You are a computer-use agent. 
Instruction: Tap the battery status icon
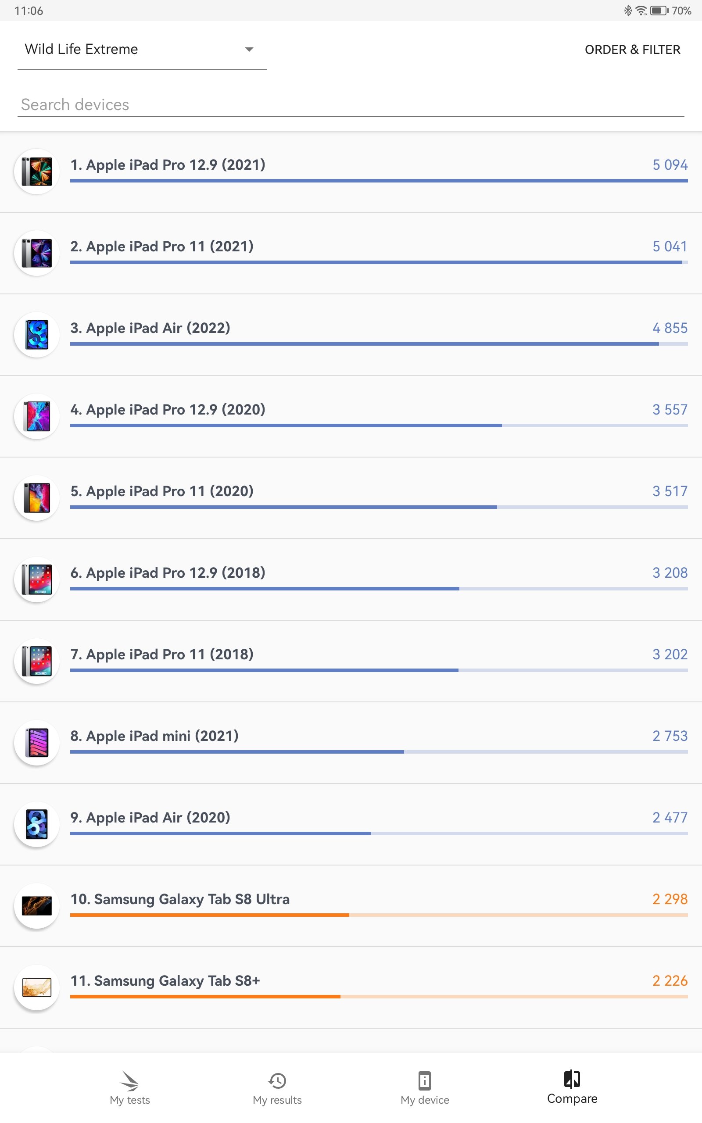(659, 10)
